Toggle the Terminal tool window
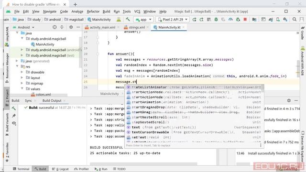The image size is (306, 172). [21, 169]
